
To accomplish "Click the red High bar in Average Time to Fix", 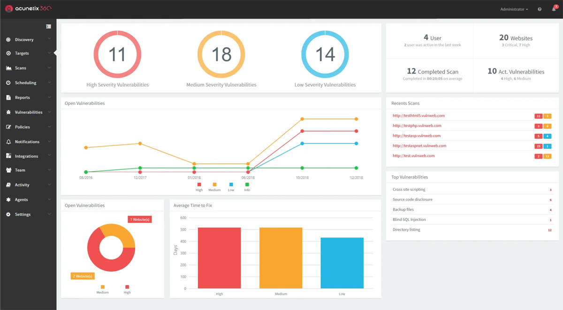I will (219, 258).
